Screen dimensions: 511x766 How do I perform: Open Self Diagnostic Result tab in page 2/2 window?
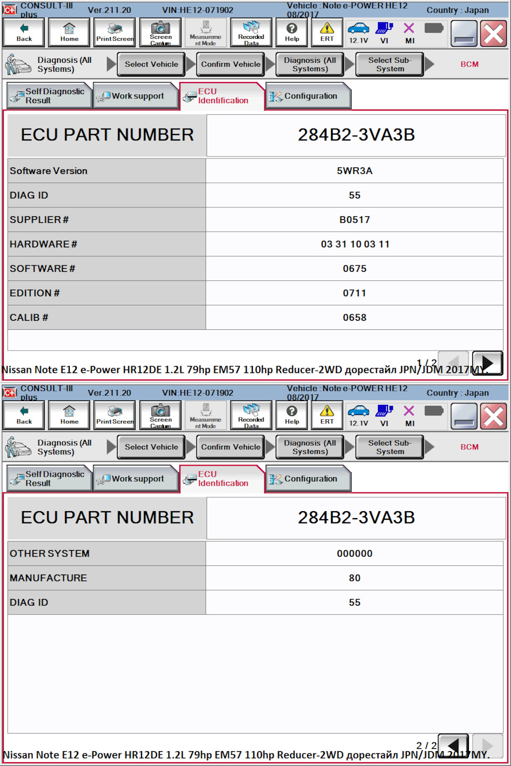(49, 479)
